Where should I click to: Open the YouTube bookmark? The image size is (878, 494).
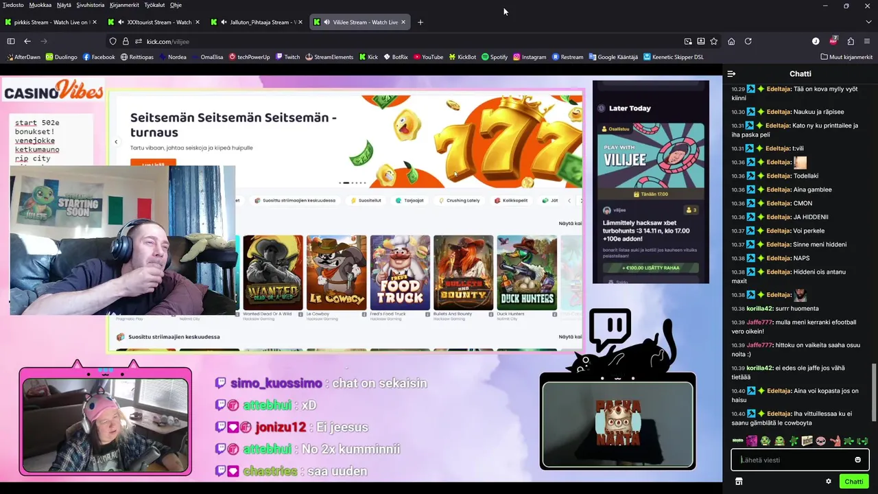pos(428,57)
